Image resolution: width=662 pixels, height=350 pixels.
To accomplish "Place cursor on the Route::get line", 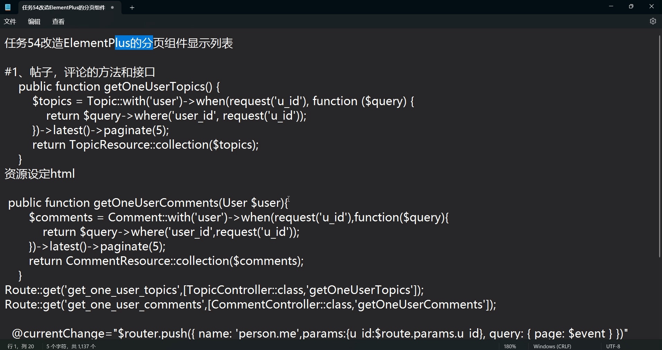I will tap(208, 290).
